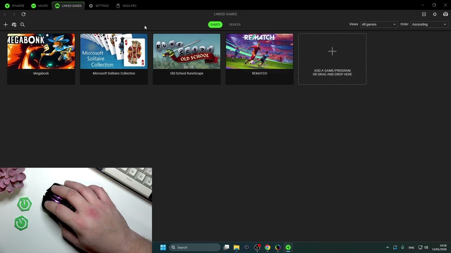451x253 pixels.
Task: Refresh the Linked Games page
Action: tap(24, 14)
